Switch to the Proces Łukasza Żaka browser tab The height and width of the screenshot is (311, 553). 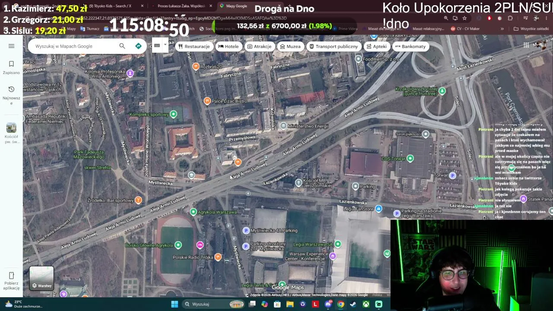181,6
